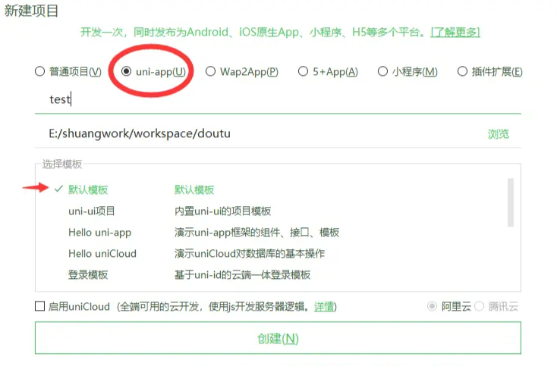Screen dimensions: 557x366
Task: Open the 详情 link for uniCloud
Action: tap(325, 307)
